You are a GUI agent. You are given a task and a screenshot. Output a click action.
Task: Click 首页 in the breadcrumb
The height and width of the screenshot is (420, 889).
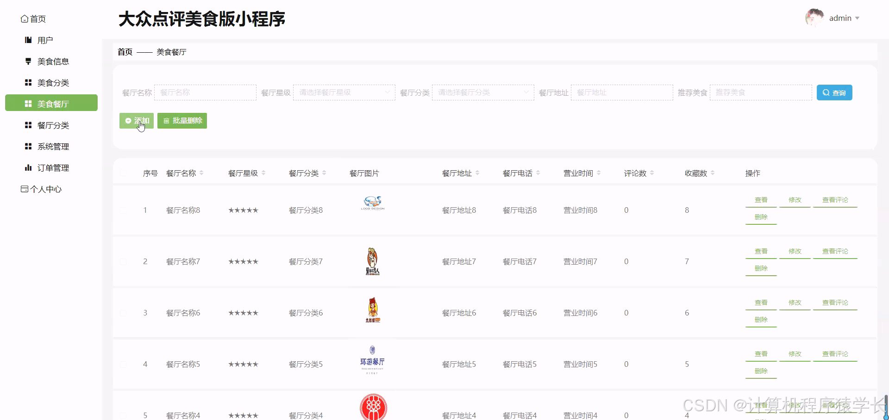tap(125, 52)
